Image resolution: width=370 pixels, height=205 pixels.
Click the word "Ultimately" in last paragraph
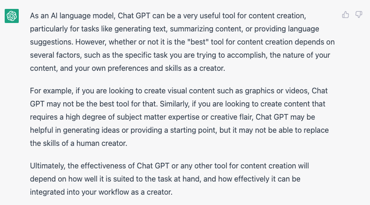coord(47,166)
